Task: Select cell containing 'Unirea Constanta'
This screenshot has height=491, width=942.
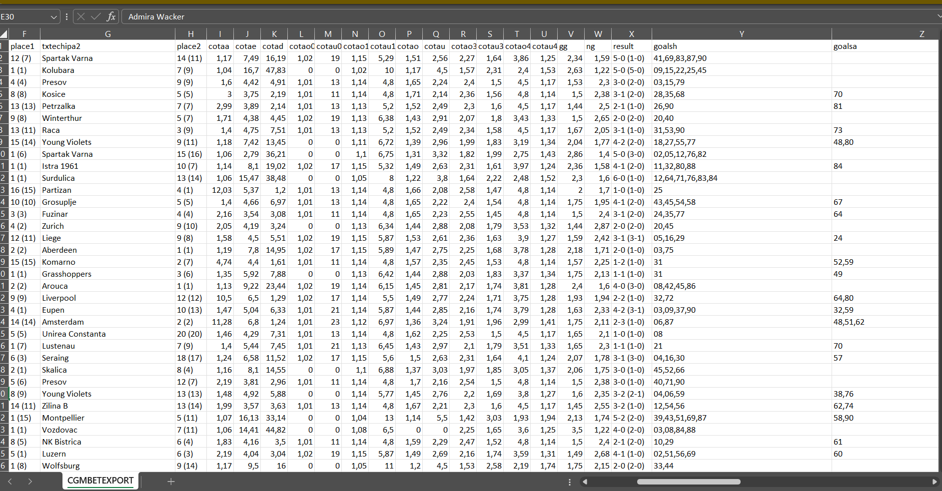Action: click(x=107, y=334)
